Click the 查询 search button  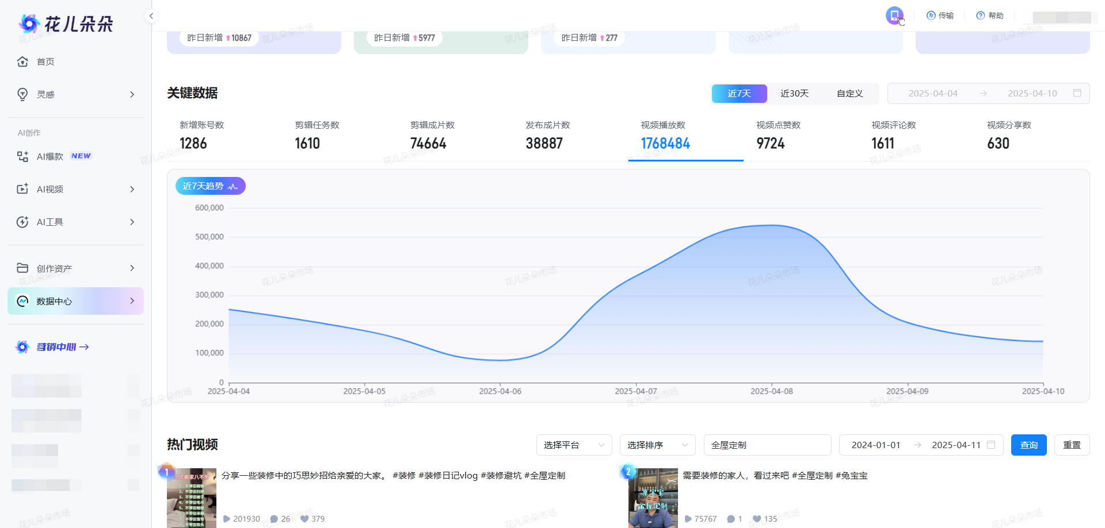(1028, 445)
